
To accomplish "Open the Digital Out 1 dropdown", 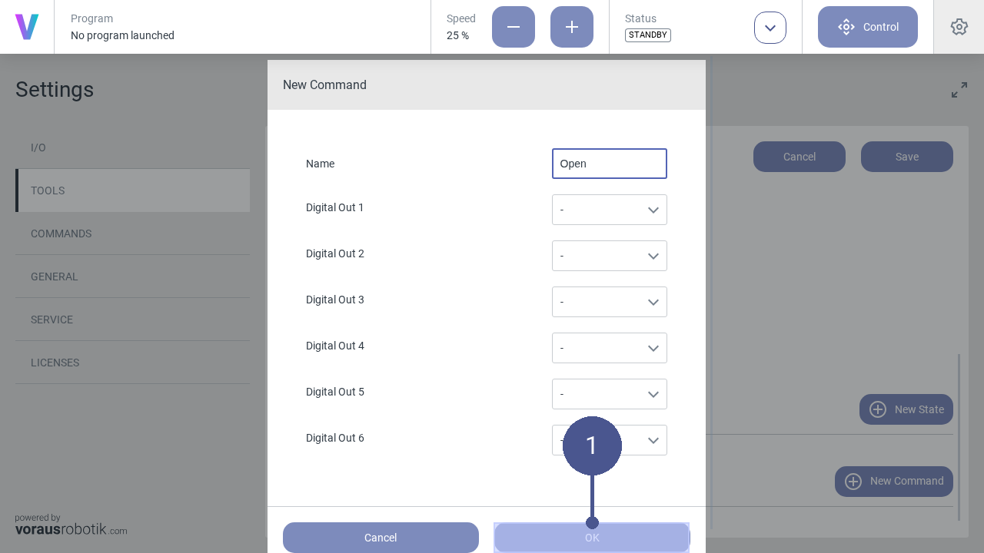I will coord(609,210).
